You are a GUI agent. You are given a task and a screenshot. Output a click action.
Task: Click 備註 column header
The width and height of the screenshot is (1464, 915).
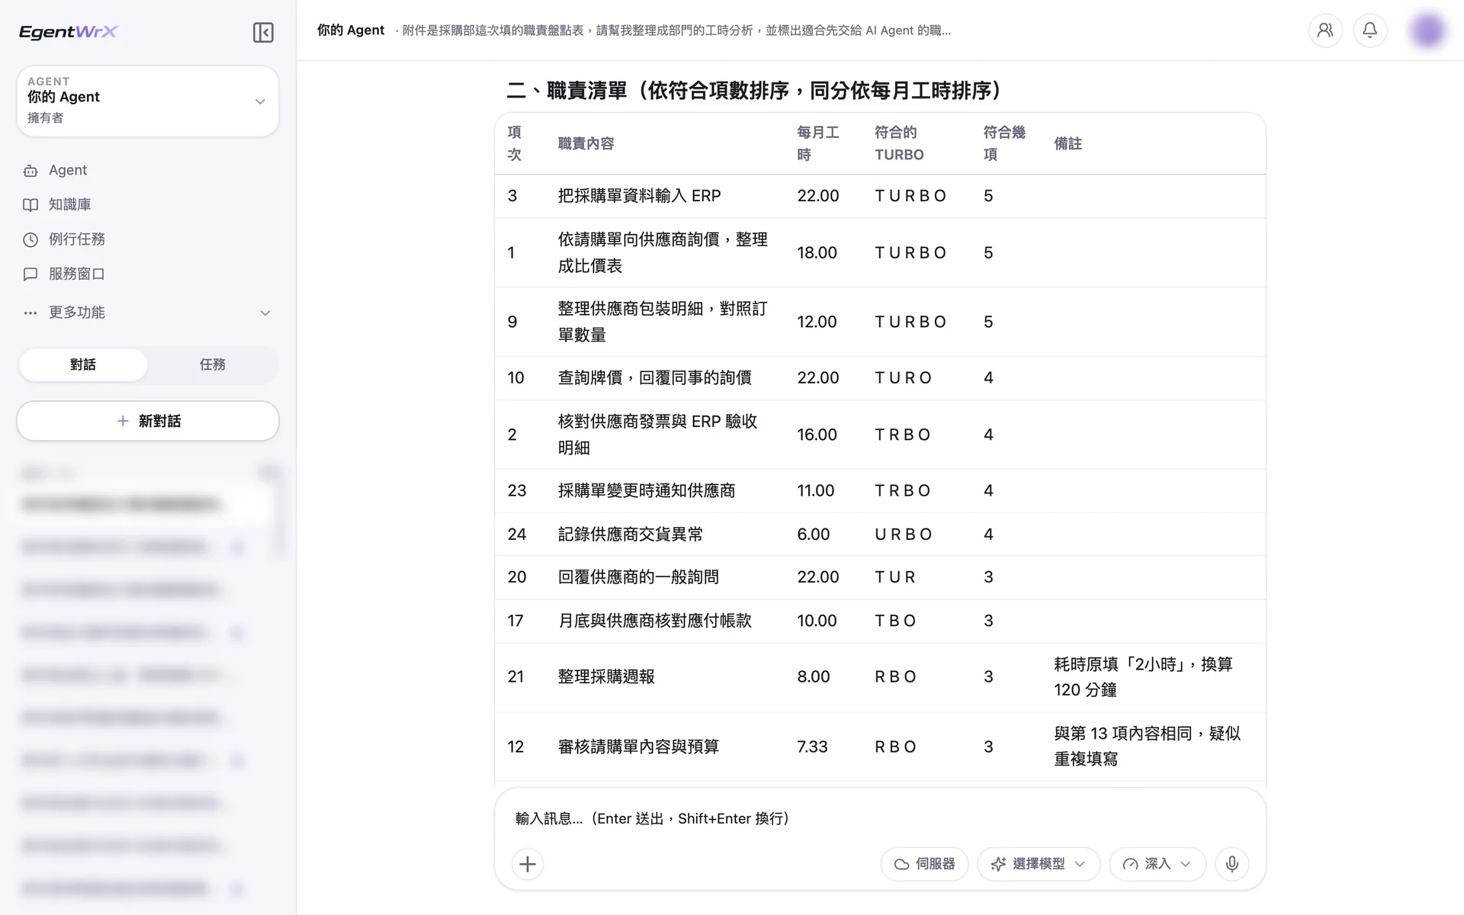pos(1067,143)
